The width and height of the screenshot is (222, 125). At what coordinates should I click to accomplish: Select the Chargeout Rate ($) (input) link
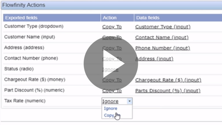[168, 80]
